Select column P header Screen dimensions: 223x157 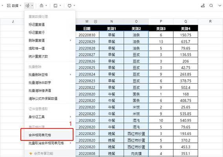coord(161,22)
